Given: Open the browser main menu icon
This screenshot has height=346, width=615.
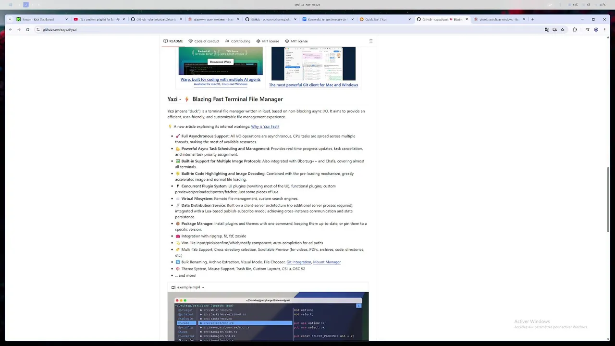Looking at the screenshot, I should pos(604,29).
